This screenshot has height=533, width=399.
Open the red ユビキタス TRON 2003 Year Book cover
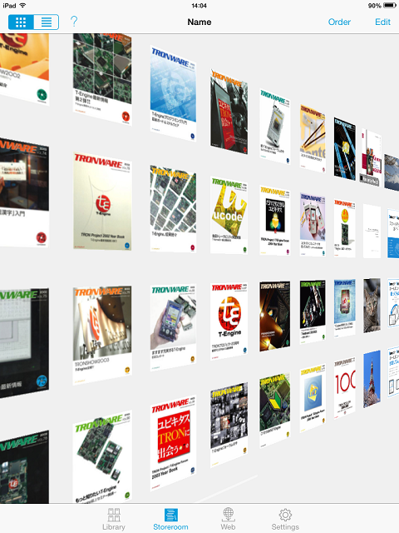(x=173, y=442)
